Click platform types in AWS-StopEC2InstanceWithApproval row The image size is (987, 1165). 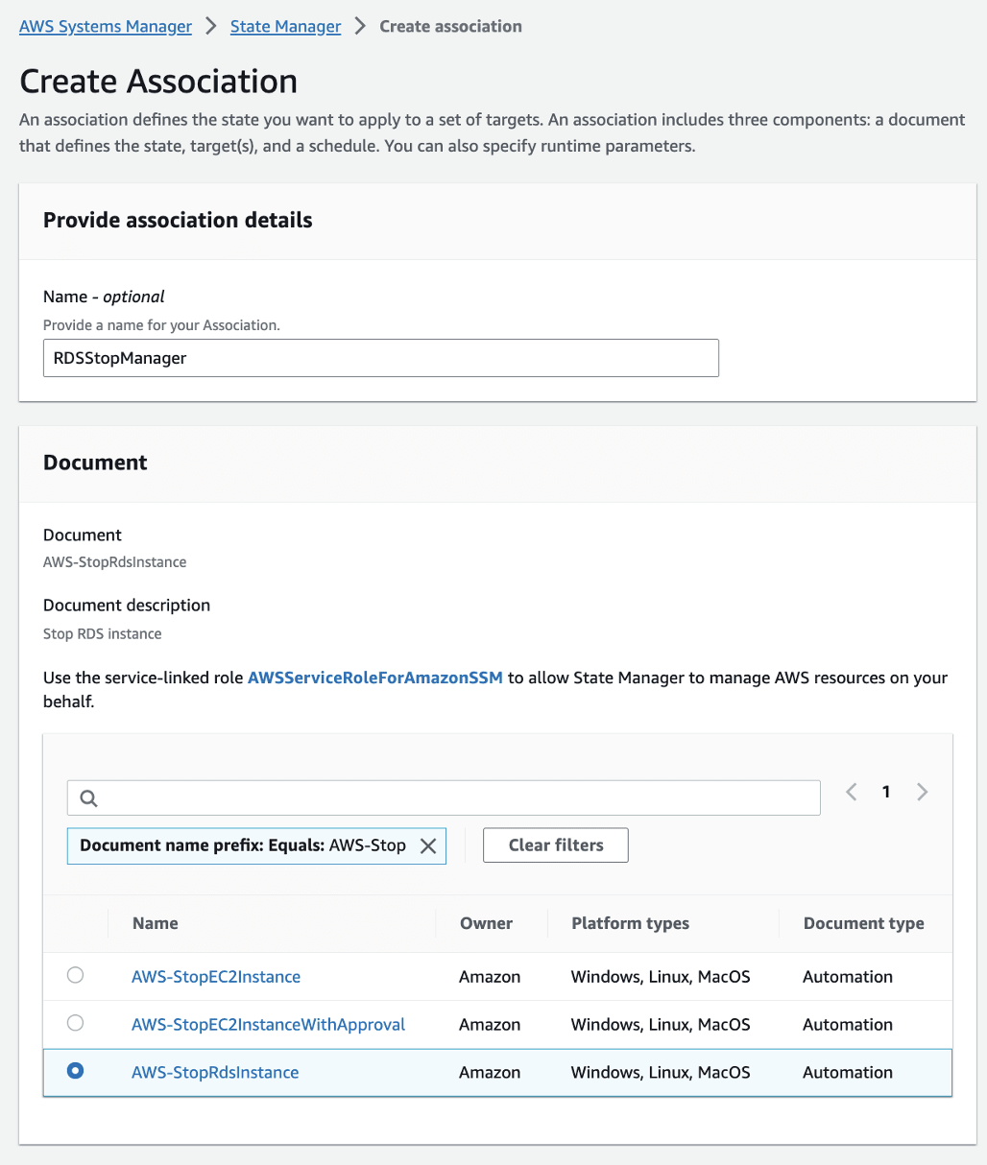[661, 1025]
